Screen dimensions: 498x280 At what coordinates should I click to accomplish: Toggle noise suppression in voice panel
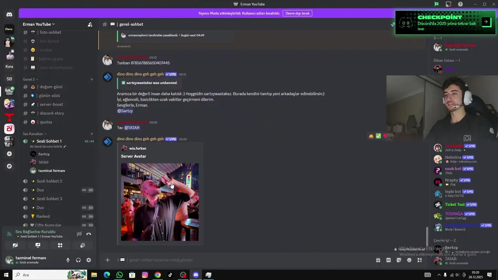[x=79, y=234]
